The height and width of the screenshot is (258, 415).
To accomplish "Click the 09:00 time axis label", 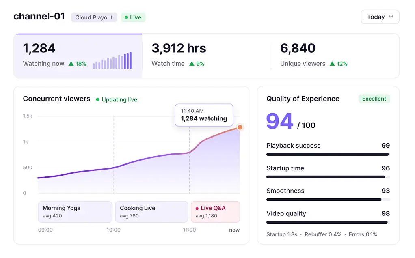I will click(x=45, y=230).
